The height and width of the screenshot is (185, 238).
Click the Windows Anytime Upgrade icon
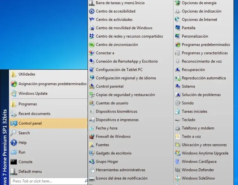tap(178, 153)
